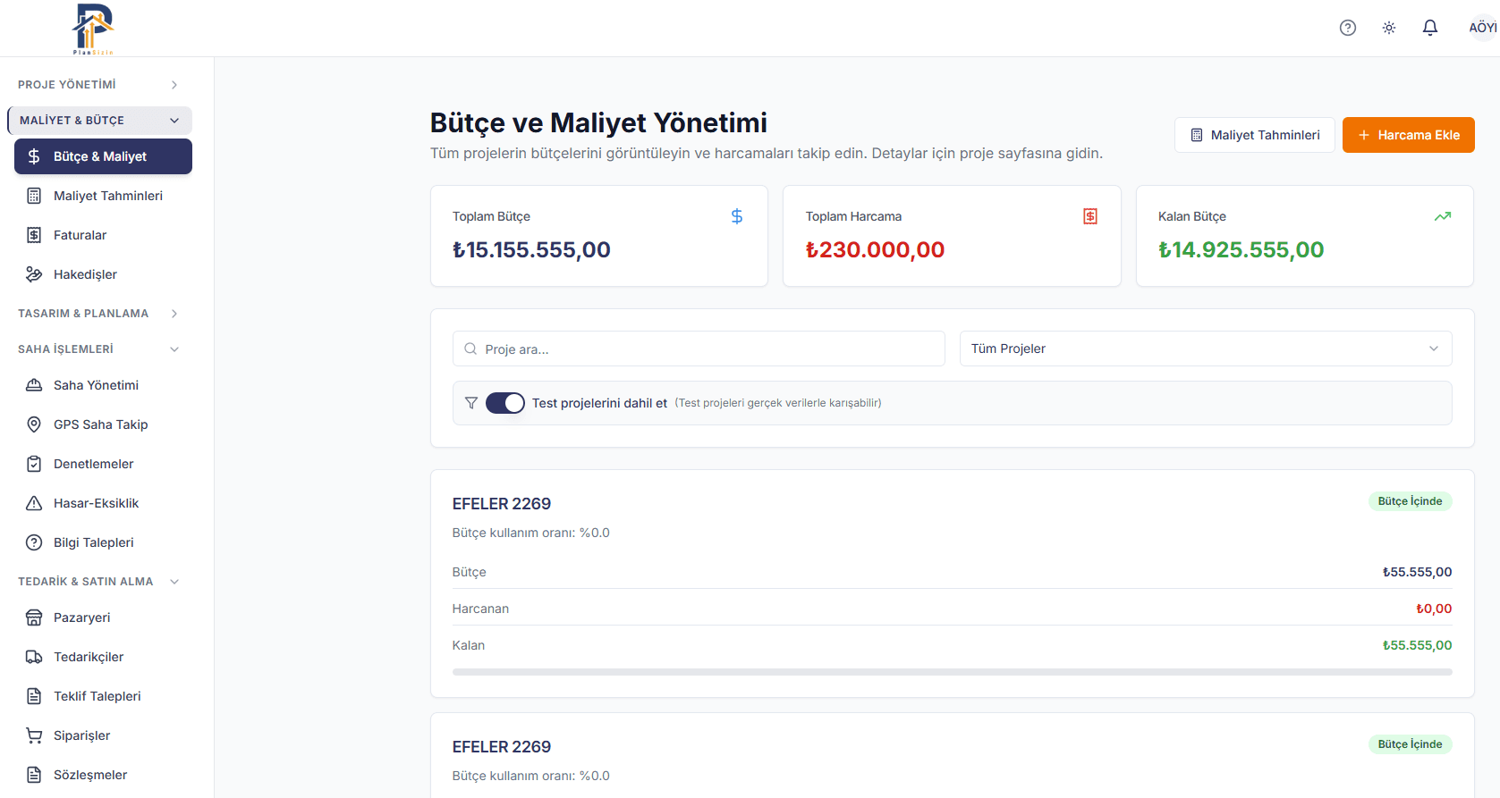The image size is (1500, 798).
Task: Open Siparişler shopping cart icon
Action: click(x=34, y=735)
